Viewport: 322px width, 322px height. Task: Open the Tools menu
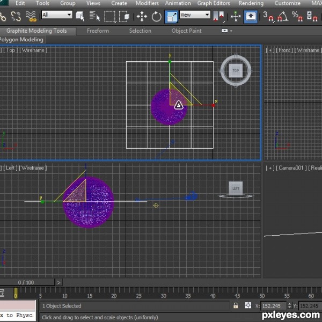pos(42,3)
